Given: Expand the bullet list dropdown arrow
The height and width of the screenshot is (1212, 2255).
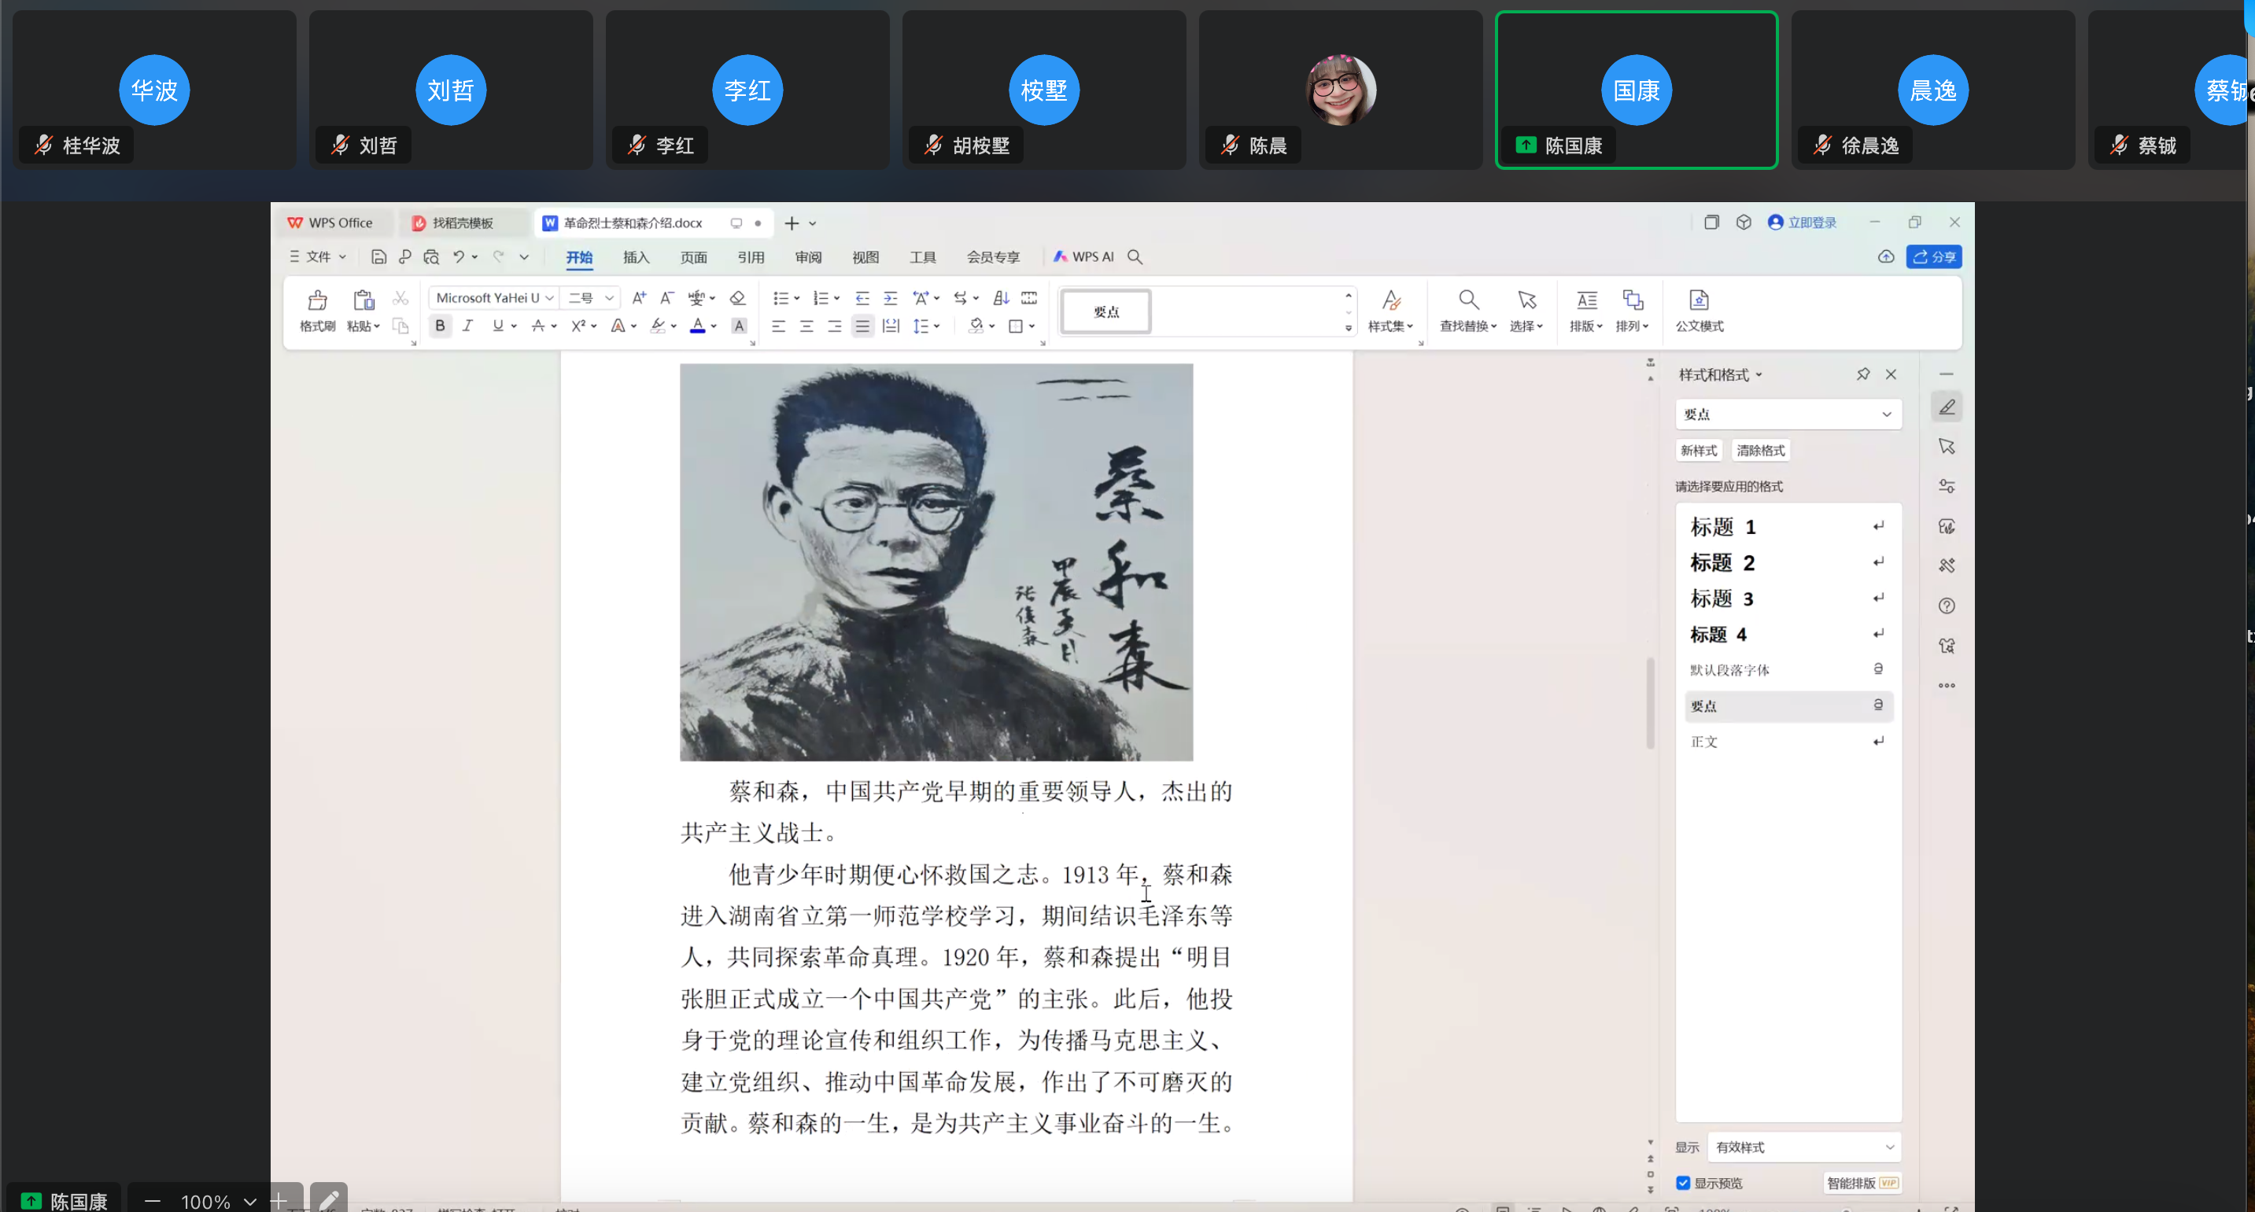Looking at the screenshot, I should pyautogui.click(x=796, y=297).
